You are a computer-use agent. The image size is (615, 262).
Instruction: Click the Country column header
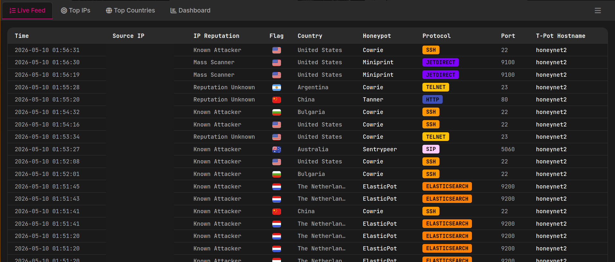[310, 36]
